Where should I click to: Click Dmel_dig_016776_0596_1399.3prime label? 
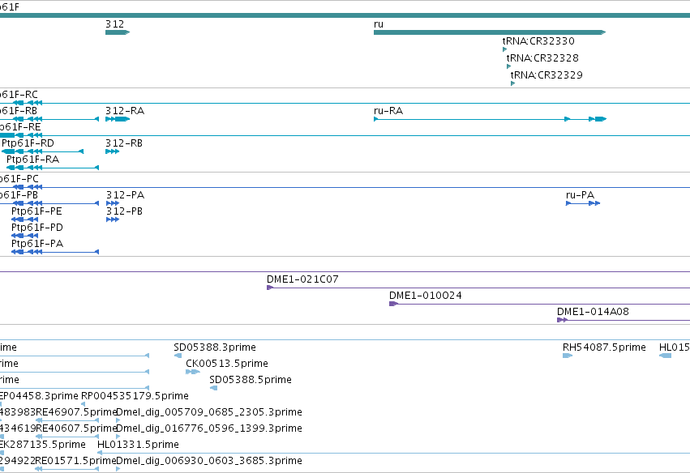[x=209, y=428]
